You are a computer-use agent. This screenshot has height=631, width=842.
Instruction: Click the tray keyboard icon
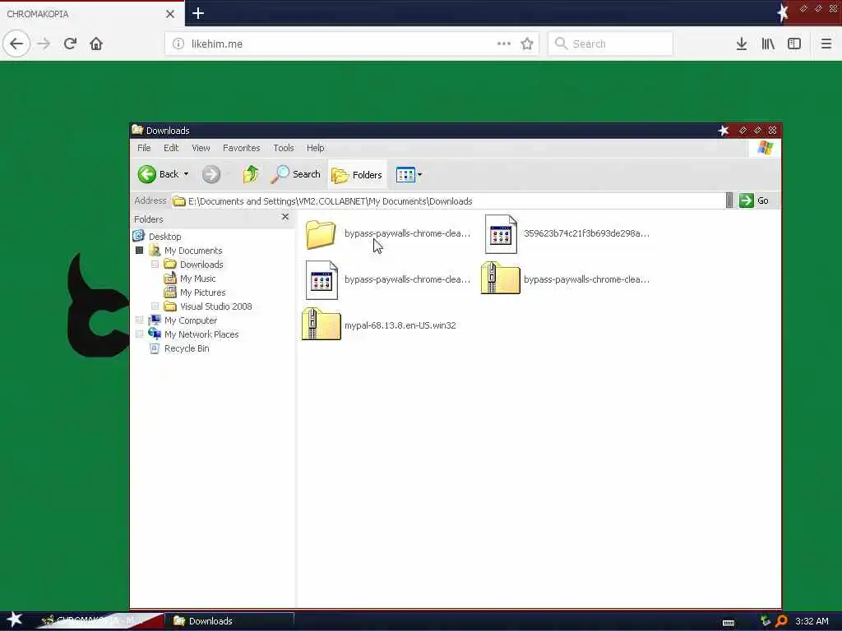(x=729, y=623)
